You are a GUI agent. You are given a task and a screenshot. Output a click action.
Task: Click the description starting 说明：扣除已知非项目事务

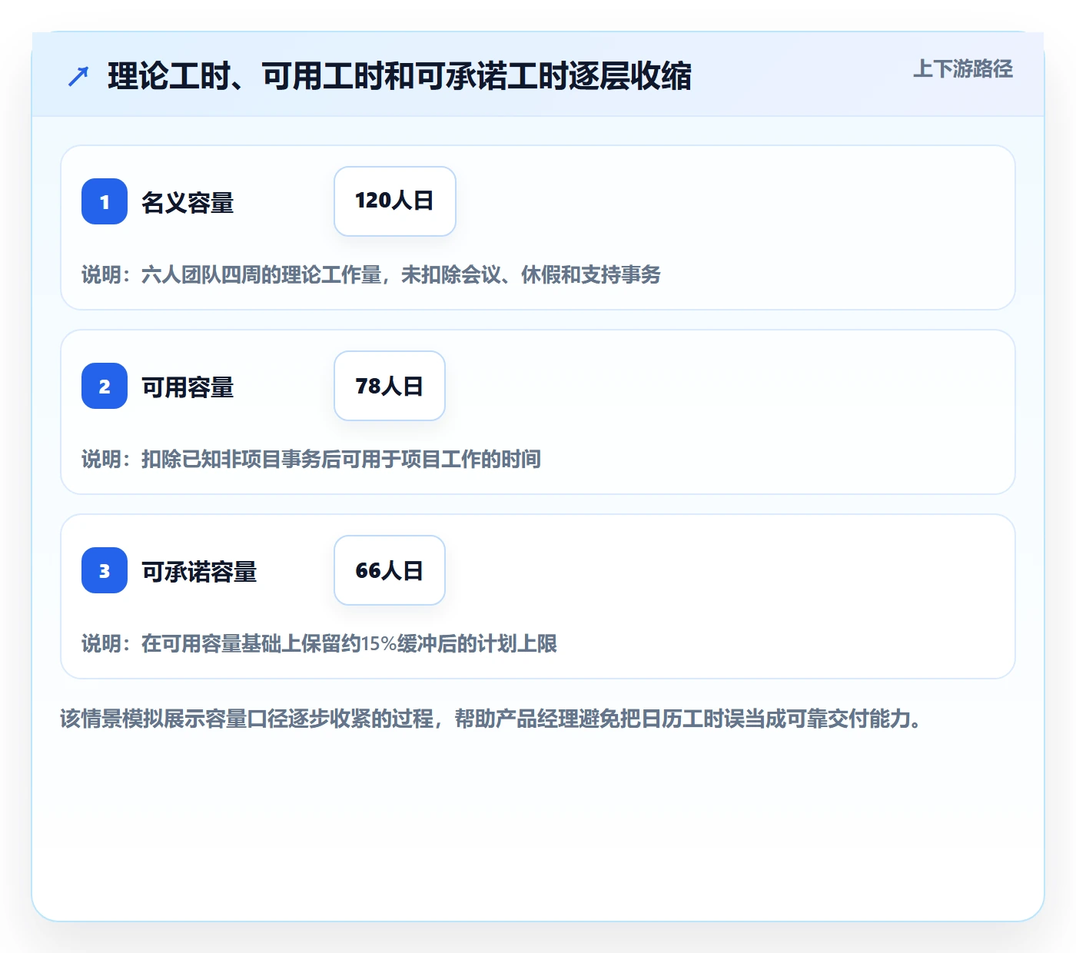pos(311,459)
